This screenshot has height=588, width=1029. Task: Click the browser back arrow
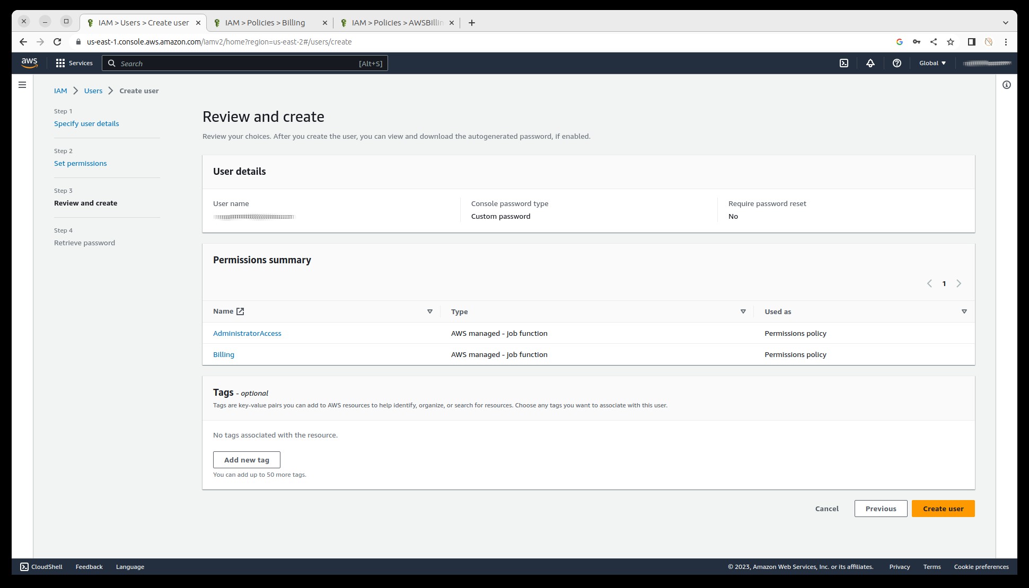pyautogui.click(x=23, y=42)
